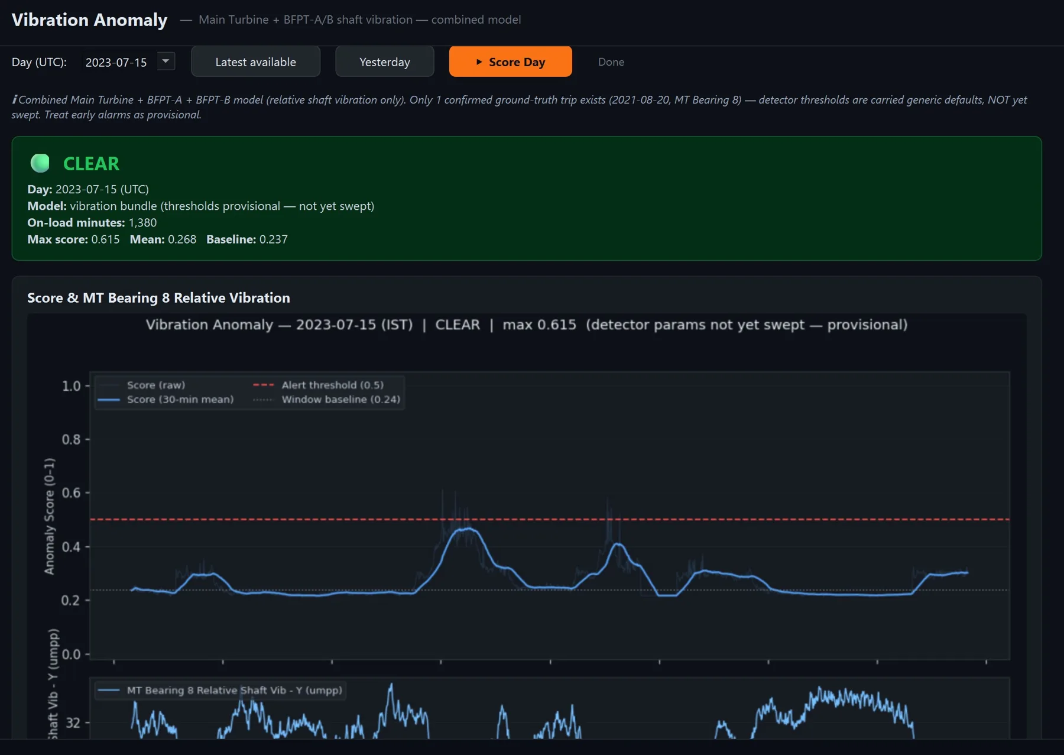Select the Latest available button
This screenshot has width=1064, height=755.
click(x=255, y=61)
